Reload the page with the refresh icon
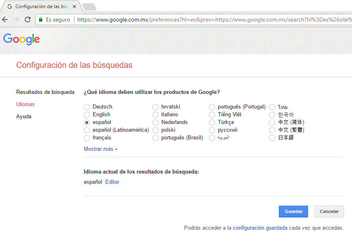352x237 pixels. pyautogui.click(x=28, y=20)
